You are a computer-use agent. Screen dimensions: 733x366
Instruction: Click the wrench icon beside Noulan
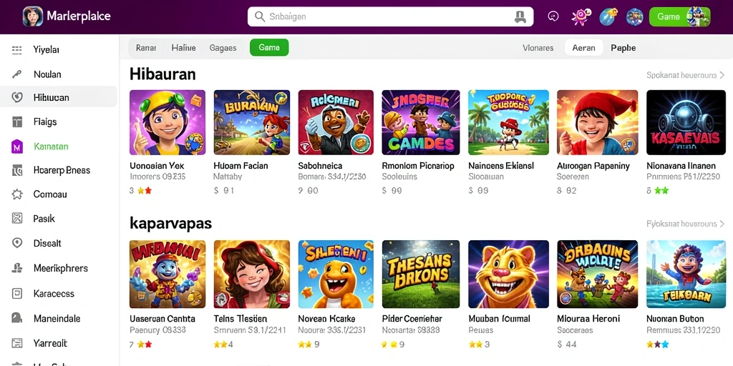pos(17,74)
